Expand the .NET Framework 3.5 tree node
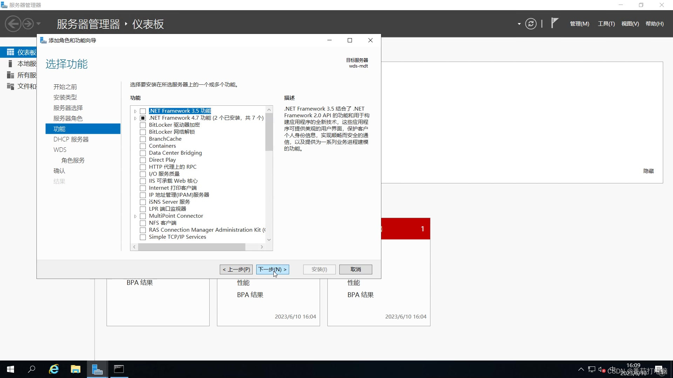 point(135,111)
